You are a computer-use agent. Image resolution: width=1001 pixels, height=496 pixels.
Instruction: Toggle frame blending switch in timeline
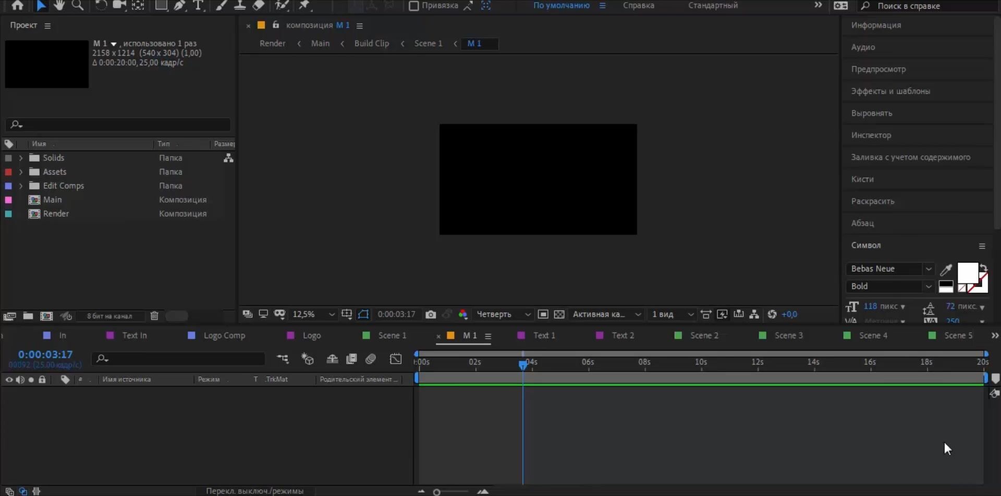[x=351, y=358]
